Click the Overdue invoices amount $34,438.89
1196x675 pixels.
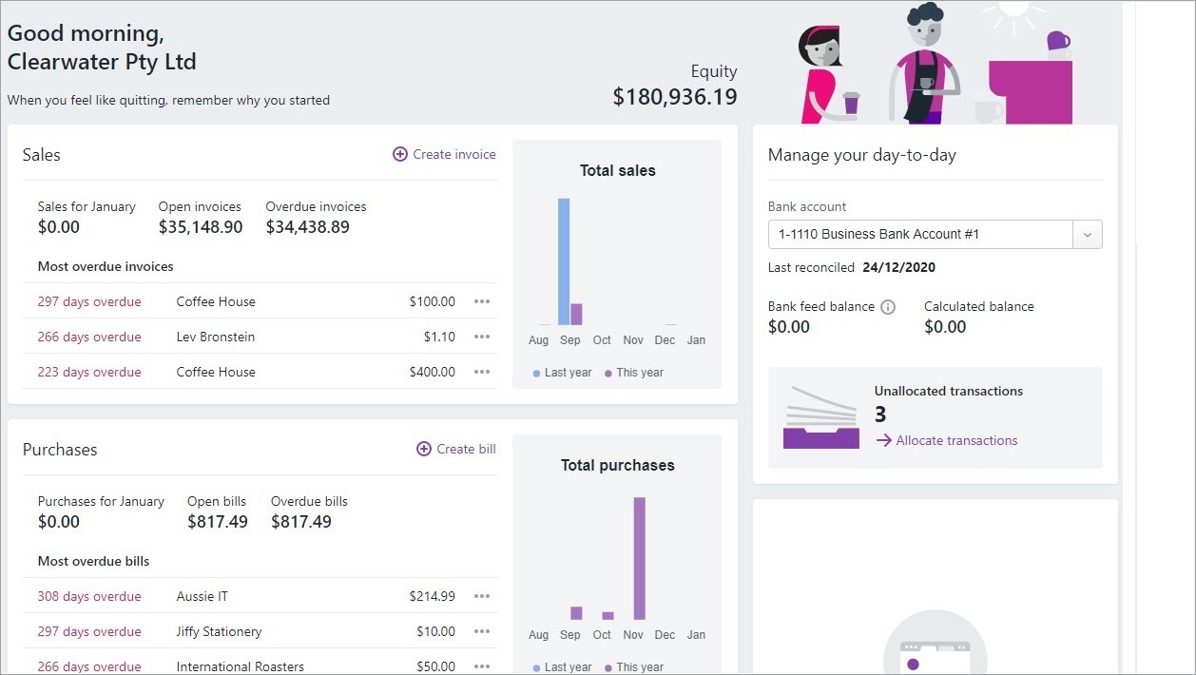click(308, 227)
